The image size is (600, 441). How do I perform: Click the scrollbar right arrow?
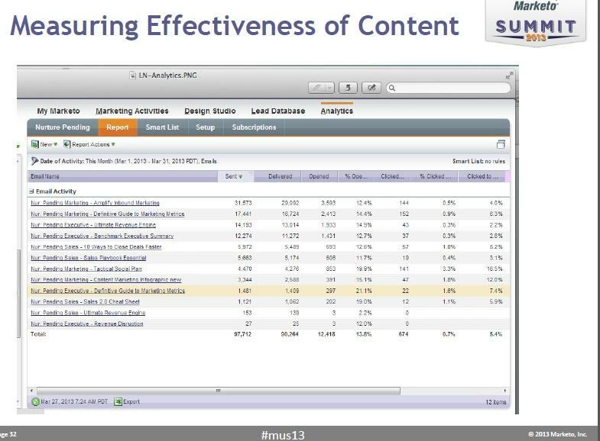coord(505,391)
